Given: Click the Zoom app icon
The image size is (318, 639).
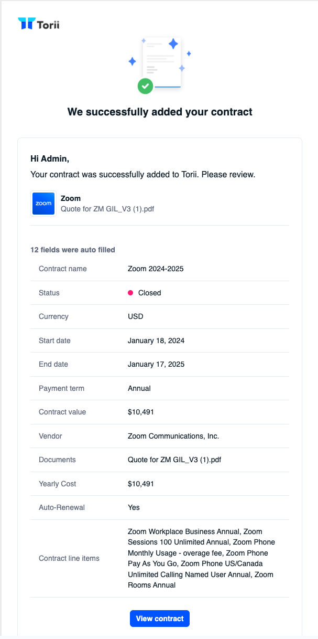Looking at the screenshot, I should 43,204.
